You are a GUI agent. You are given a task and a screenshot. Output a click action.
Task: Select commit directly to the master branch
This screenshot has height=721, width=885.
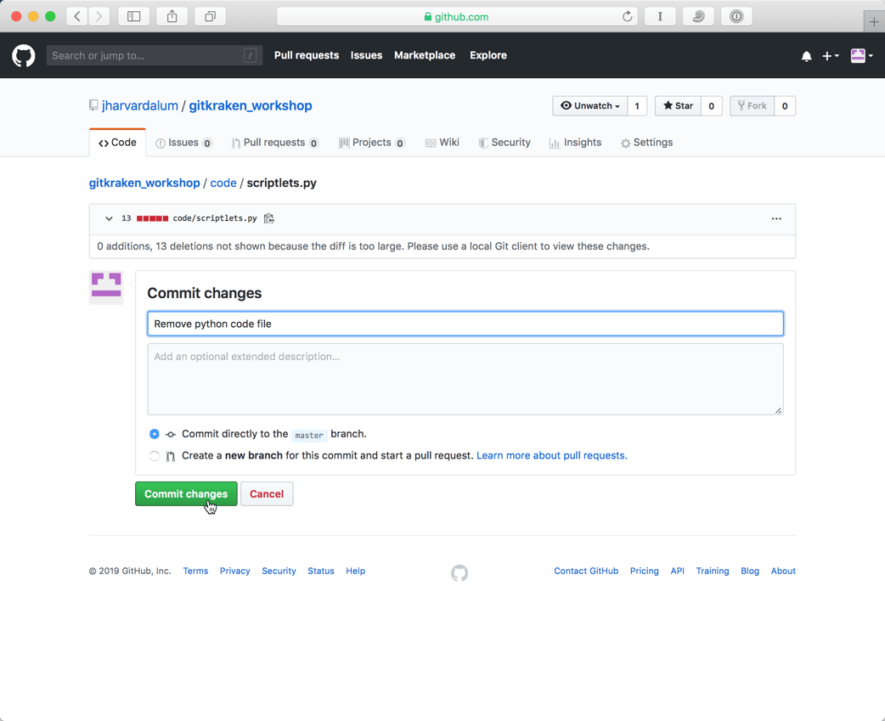(154, 434)
